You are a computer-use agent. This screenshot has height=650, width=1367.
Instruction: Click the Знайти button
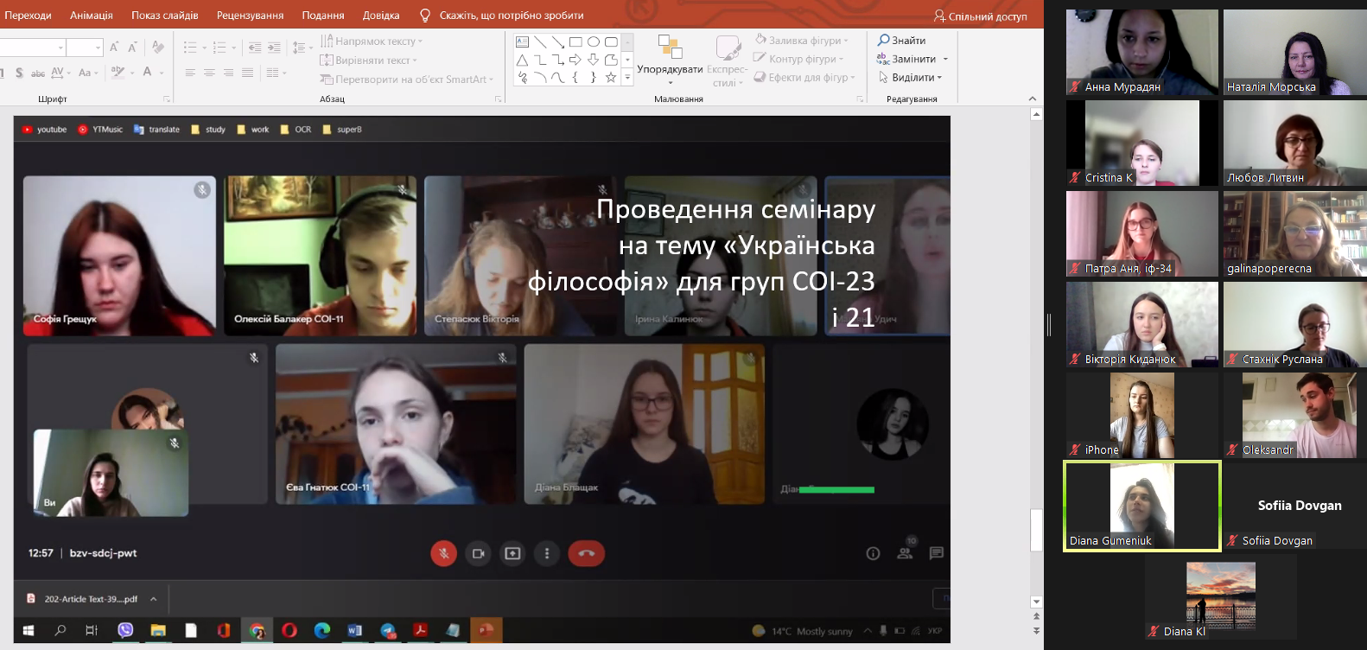(902, 41)
